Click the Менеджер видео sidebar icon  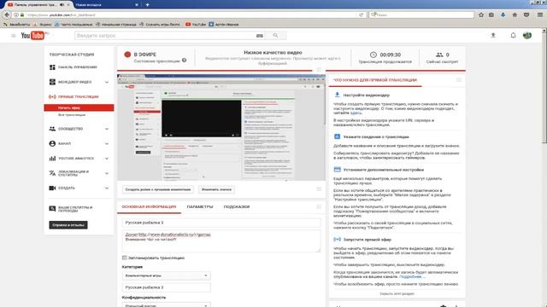tap(52, 82)
